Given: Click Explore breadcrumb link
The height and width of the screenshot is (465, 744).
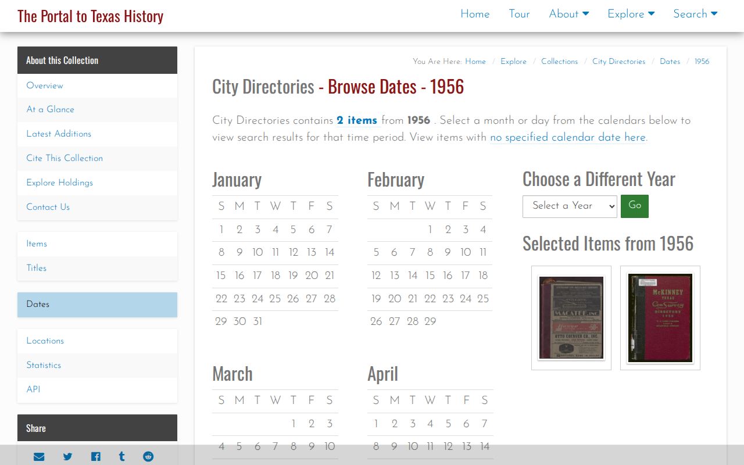Looking at the screenshot, I should pyautogui.click(x=513, y=62).
